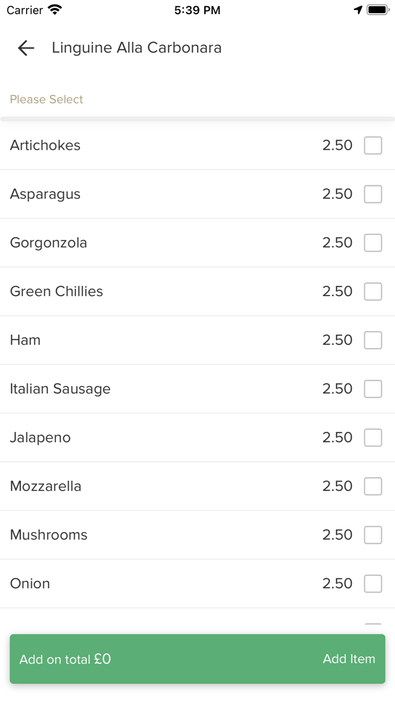This screenshot has height=703, width=395.
Task: Tap the battery icon in status bar
Action: click(378, 10)
